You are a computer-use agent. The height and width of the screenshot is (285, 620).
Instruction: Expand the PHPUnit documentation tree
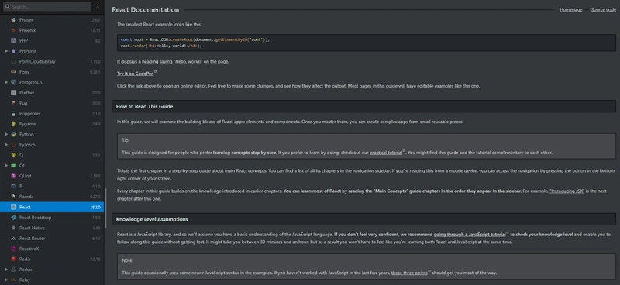(x=6, y=51)
